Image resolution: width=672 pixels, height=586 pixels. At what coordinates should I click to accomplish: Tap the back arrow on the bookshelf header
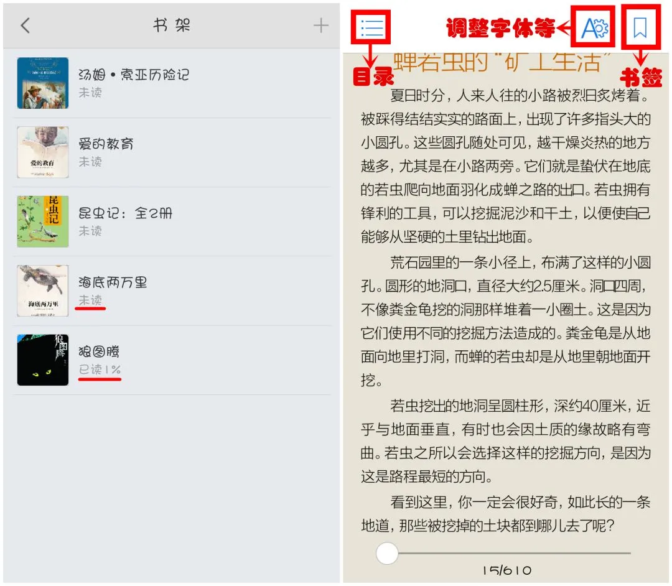[26, 26]
